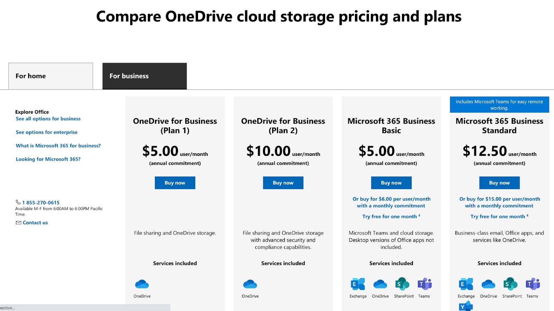
Task: Click What is Microsoft 365 for business?
Action: pos(58,145)
